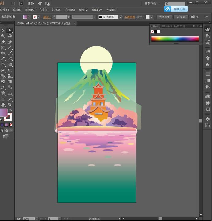This screenshot has width=212, height=221.
Task: Open the 编辑(E) menu
Action: 17,10
